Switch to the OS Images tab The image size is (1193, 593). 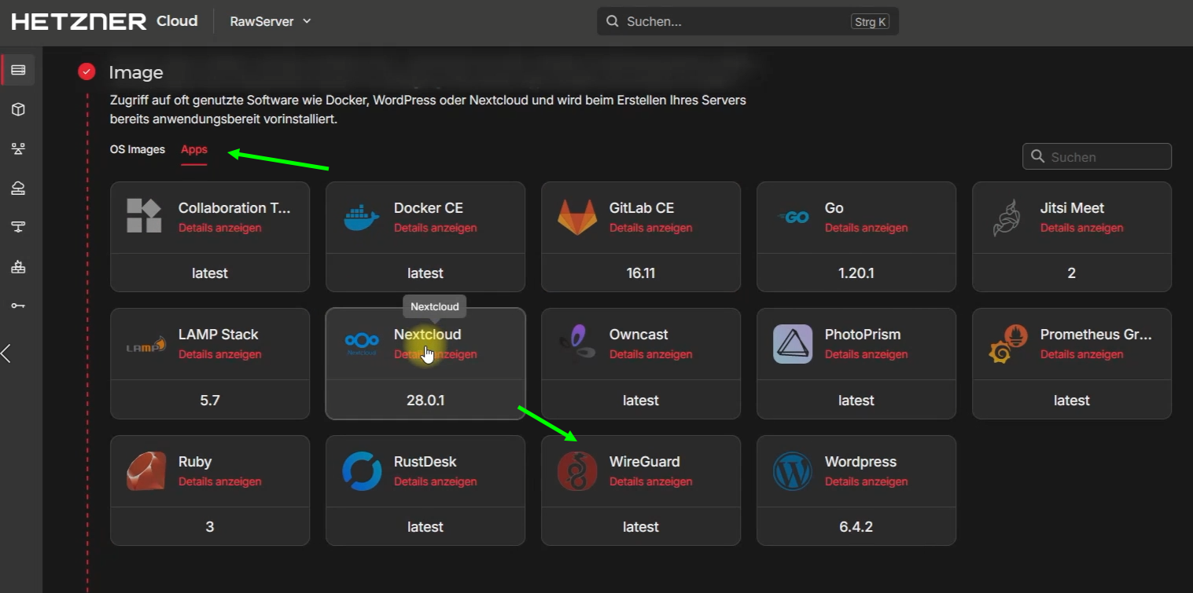[x=138, y=149]
